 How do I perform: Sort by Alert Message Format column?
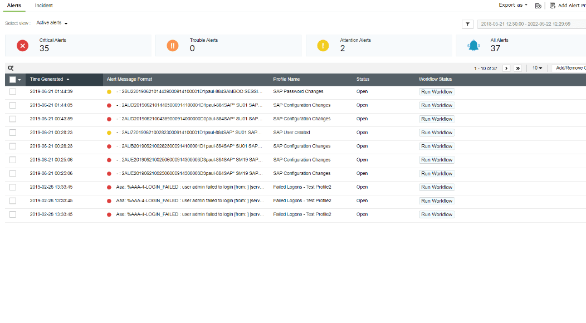coord(129,79)
